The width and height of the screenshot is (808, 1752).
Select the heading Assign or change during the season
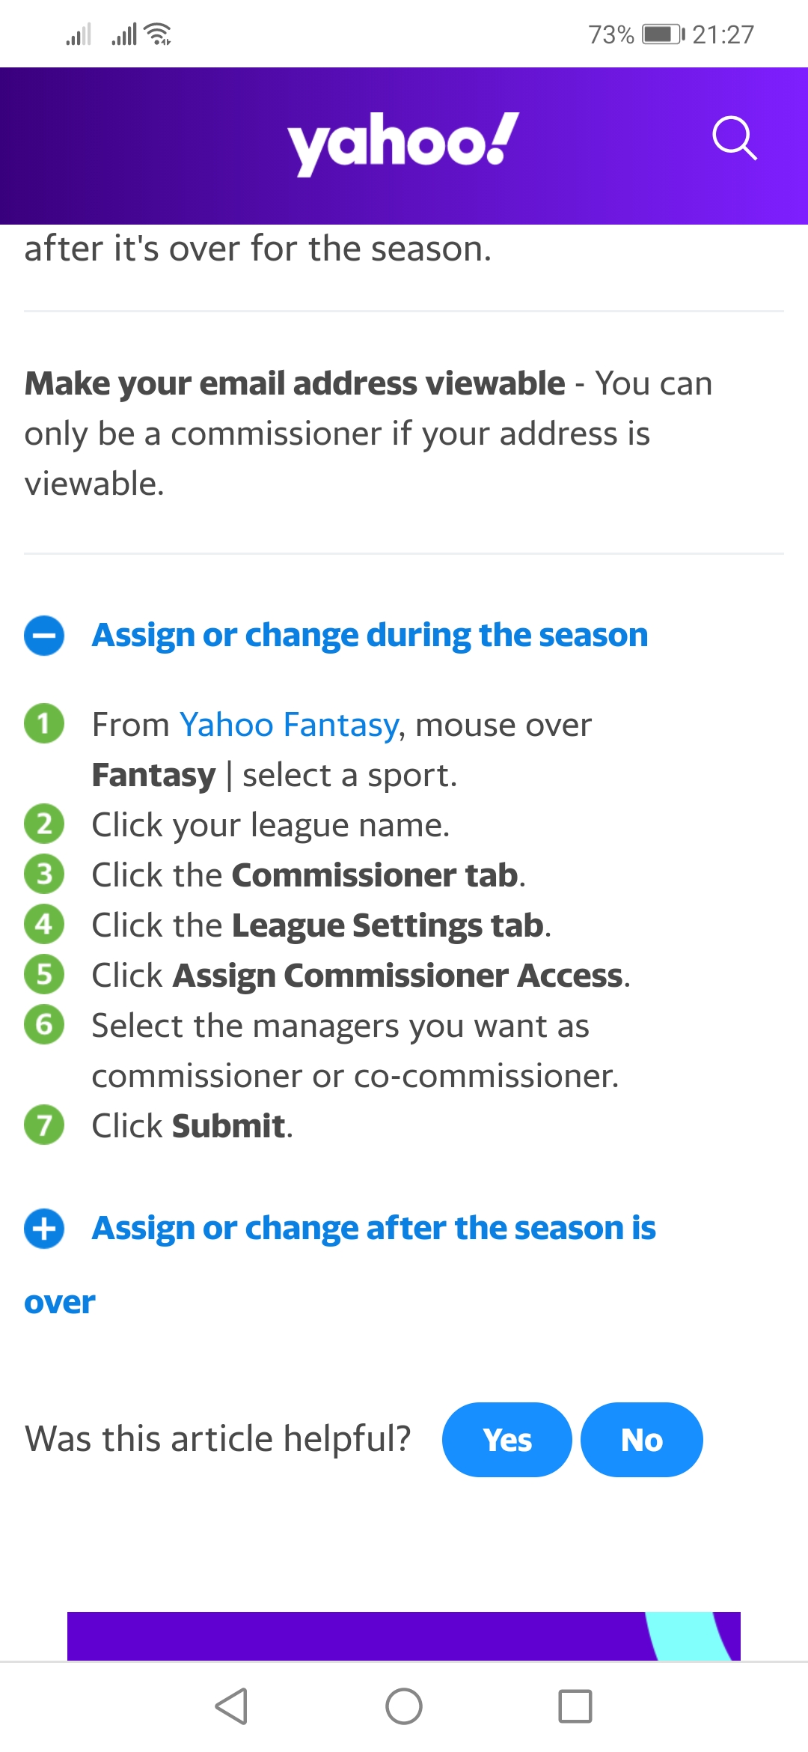pos(370,635)
